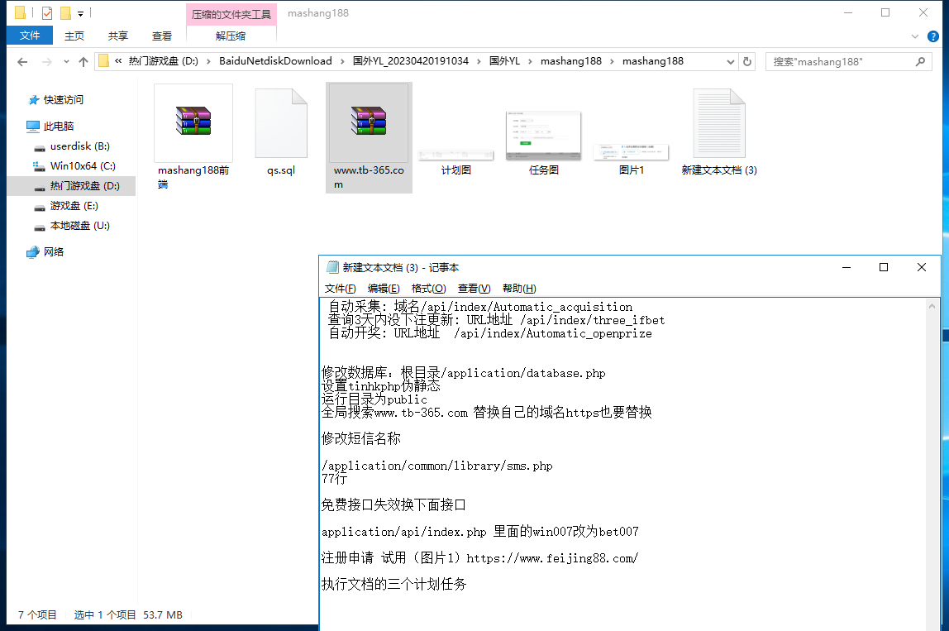This screenshot has width=949, height=631.
Task: Select the mashang188前端 RAR archive
Action: 193,122
